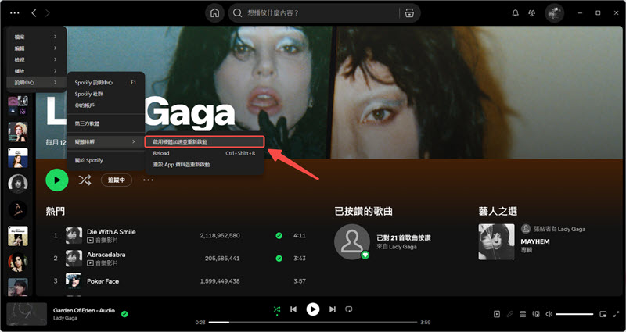Expand the 編輯 menu
The height and width of the screenshot is (332, 626).
(36, 48)
